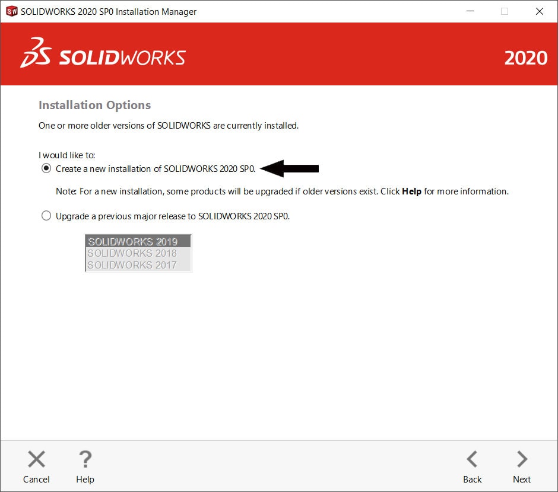Click the Help question mark icon
The image size is (558, 492).
coord(85,458)
